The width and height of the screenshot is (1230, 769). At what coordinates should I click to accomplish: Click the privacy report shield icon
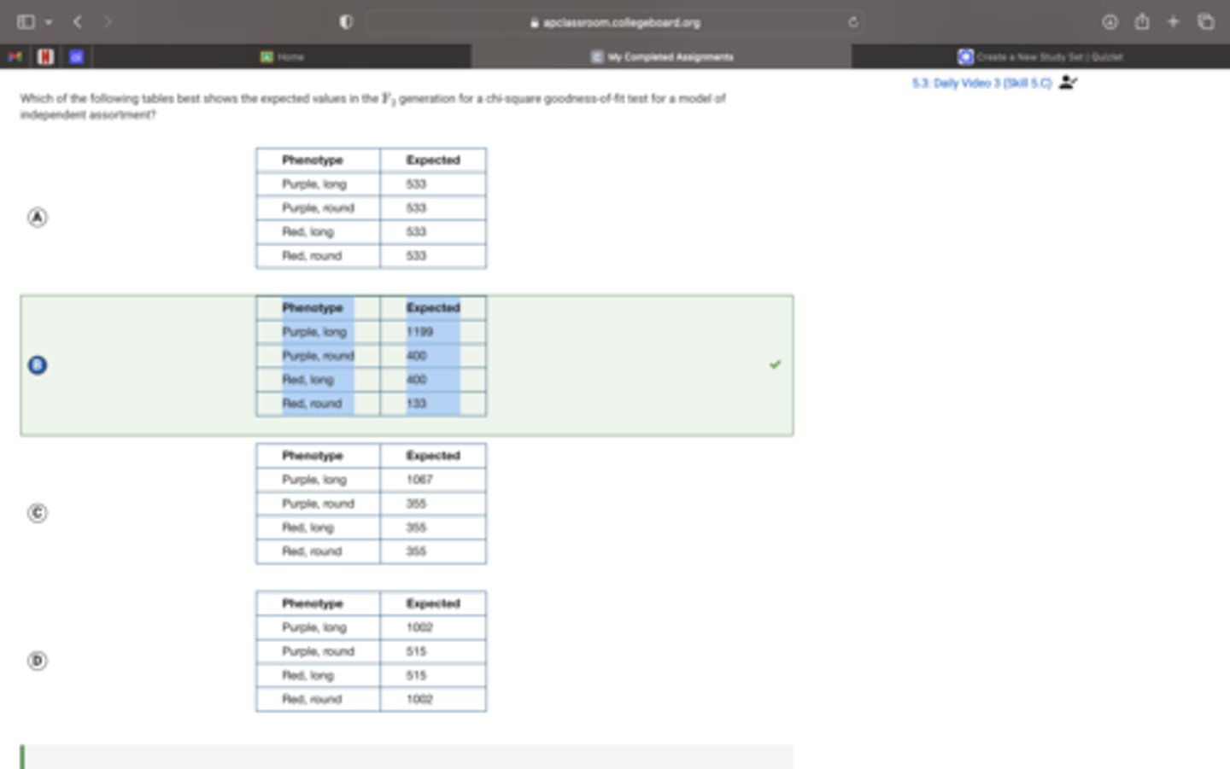click(x=346, y=22)
